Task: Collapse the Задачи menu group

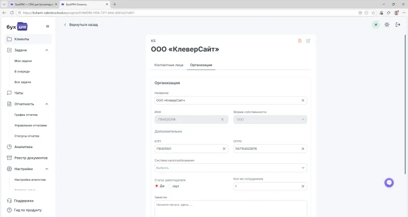Action: point(47,50)
